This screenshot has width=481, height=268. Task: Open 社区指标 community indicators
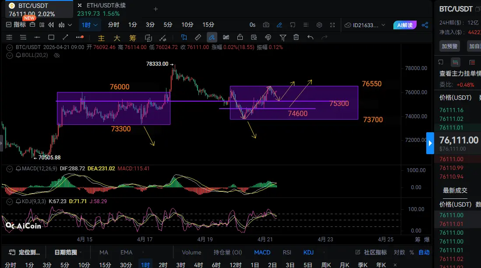pos(371,252)
